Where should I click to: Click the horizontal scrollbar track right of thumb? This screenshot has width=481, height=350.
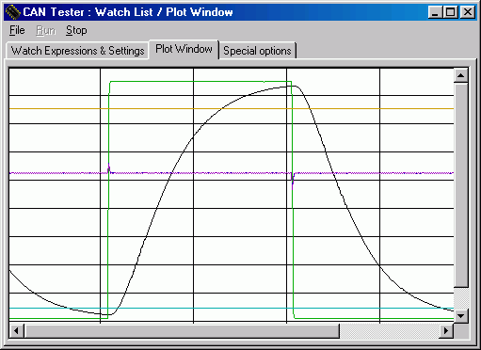(x=389, y=330)
